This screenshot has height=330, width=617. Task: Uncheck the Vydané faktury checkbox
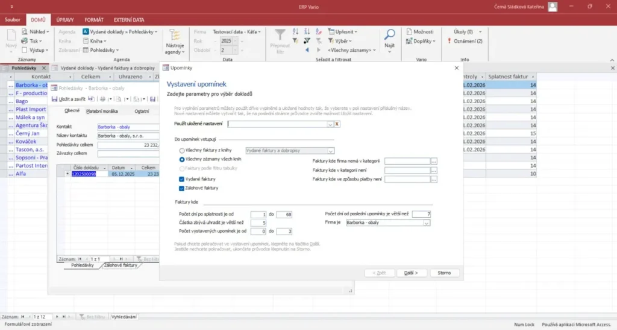(x=182, y=179)
